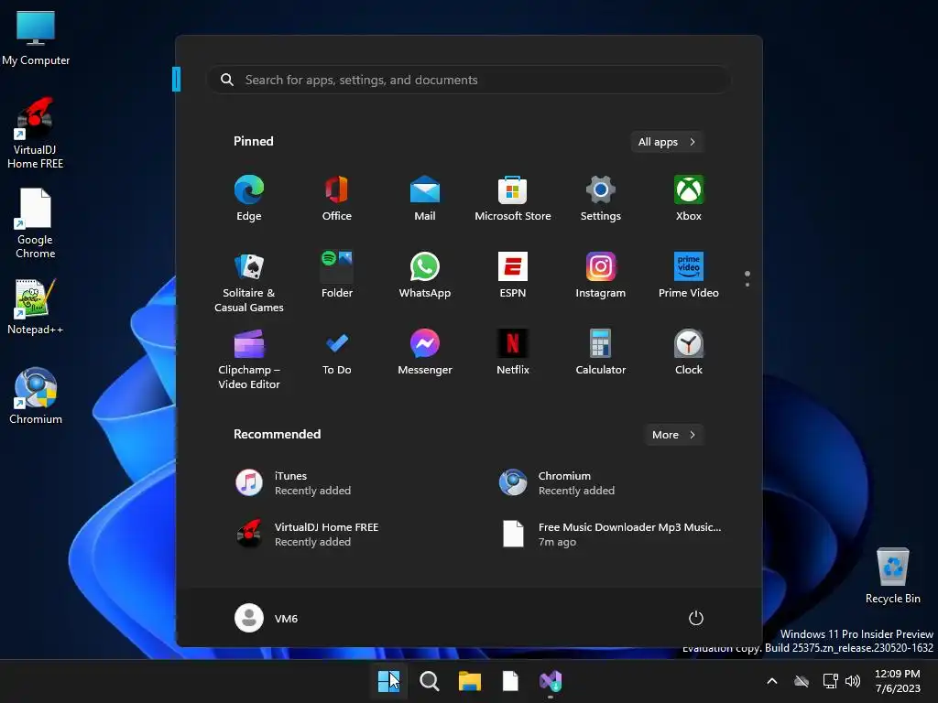The width and height of the screenshot is (938, 703).
Task: Launch the Office pinned app
Action: pos(337,198)
